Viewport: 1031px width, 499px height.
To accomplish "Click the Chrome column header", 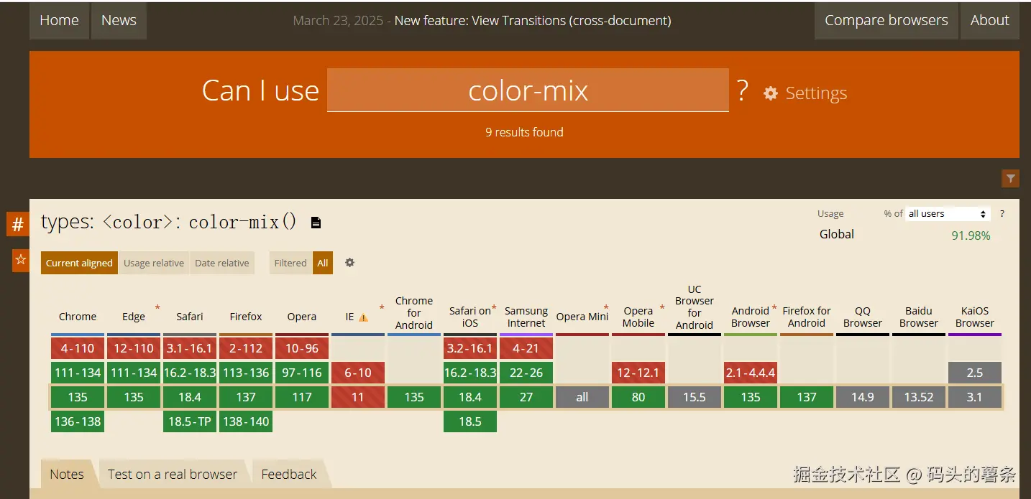I will click(x=78, y=317).
